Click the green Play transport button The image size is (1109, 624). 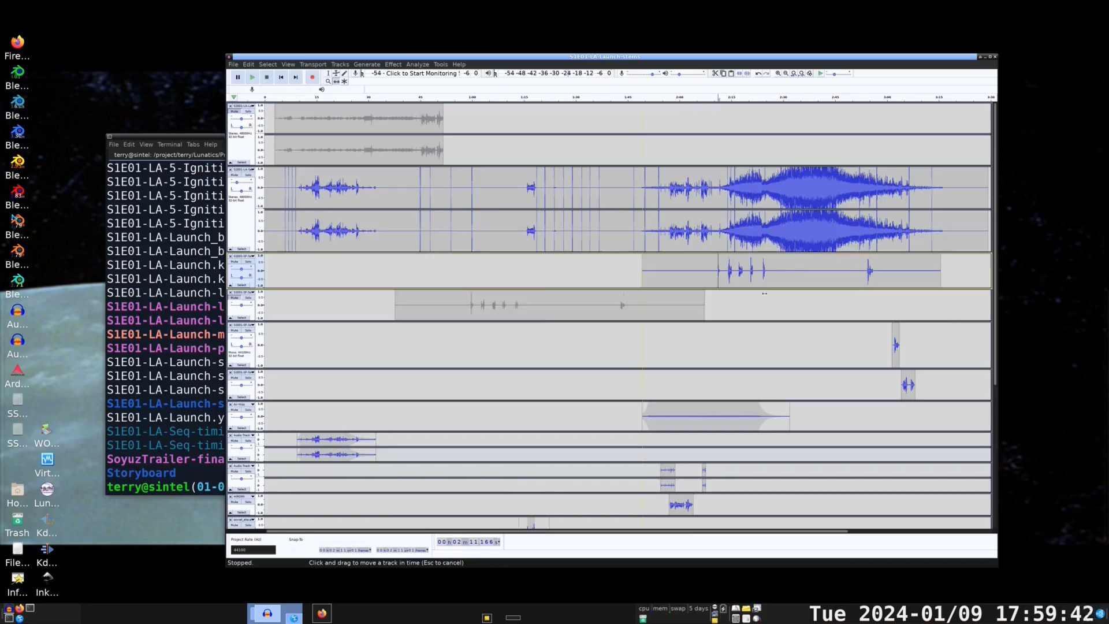(x=252, y=77)
